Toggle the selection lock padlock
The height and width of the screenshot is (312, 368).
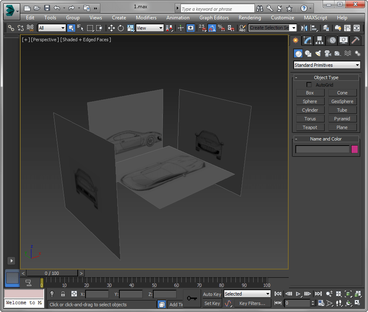coord(63,294)
